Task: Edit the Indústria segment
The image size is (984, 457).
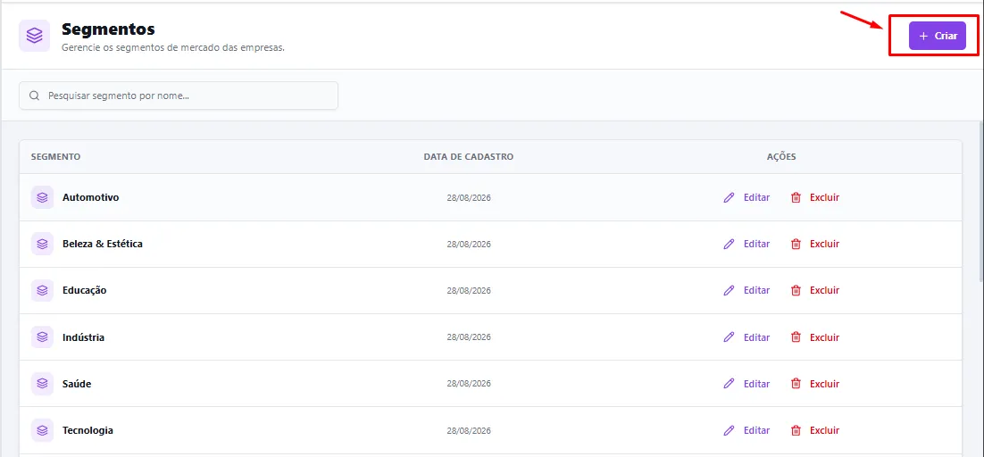Action: coord(746,337)
